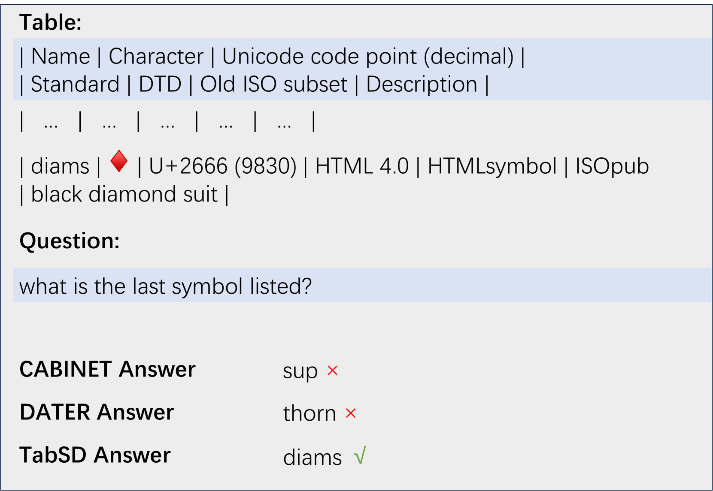Image resolution: width=713 pixels, height=491 pixels.
Task: Click the question text "what is the last symbol listed?"
Action: pyautogui.click(x=165, y=286)
